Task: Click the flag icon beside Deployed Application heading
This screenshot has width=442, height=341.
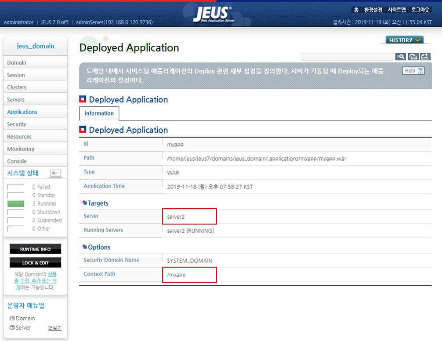Action: (82, 99)
